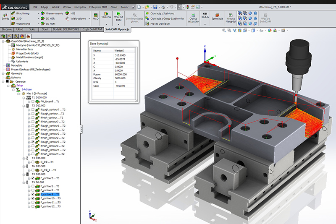Collapse the Część-CAM root node
The width and height of the screenshot is (336, 224).
[x=3, y=41]
